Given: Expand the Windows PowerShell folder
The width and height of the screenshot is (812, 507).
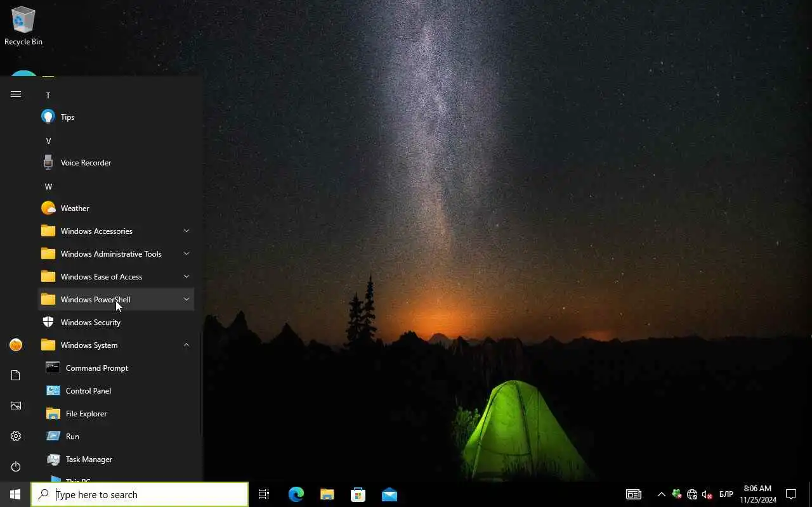Looking at the screenshot, I should click(x=116, y=300).
